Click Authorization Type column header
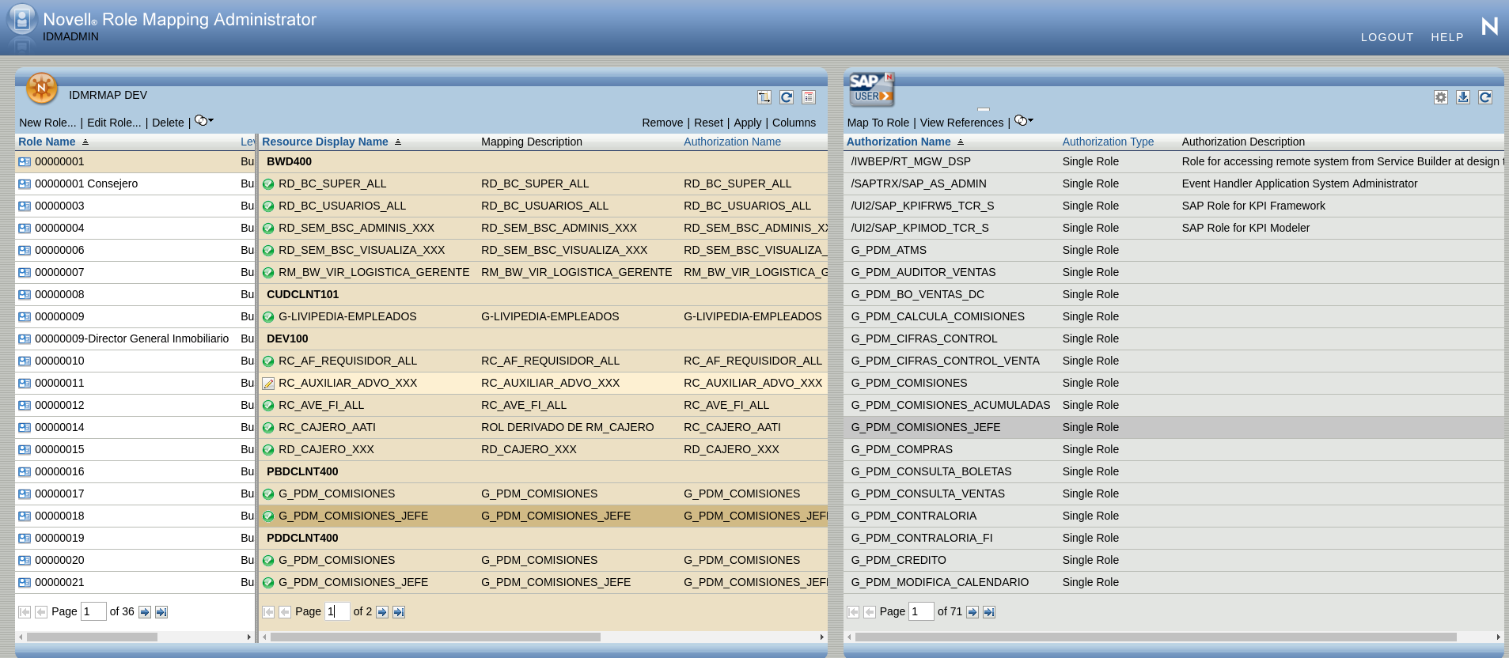This screenshot has width=1509, height=658. (1108, 142)
